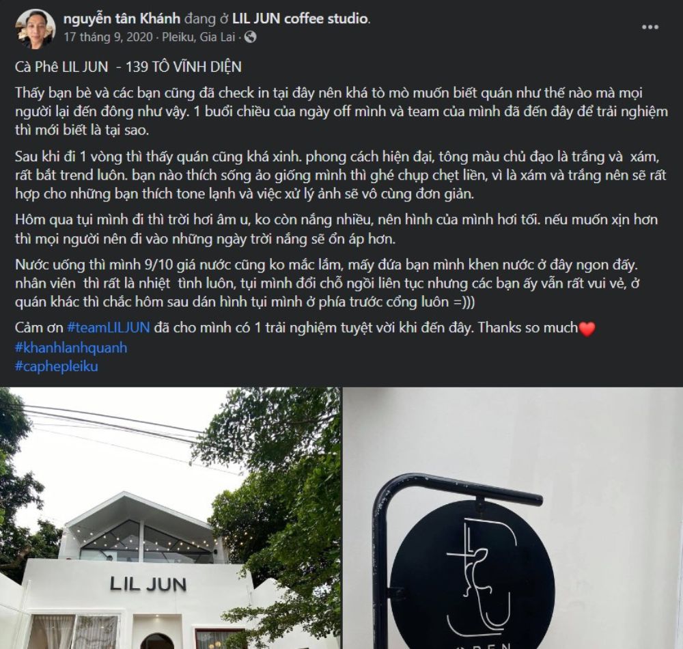683x649 pixels.
Task: Click the paragraph starting with Hôm qua
Action: (336, 229)
